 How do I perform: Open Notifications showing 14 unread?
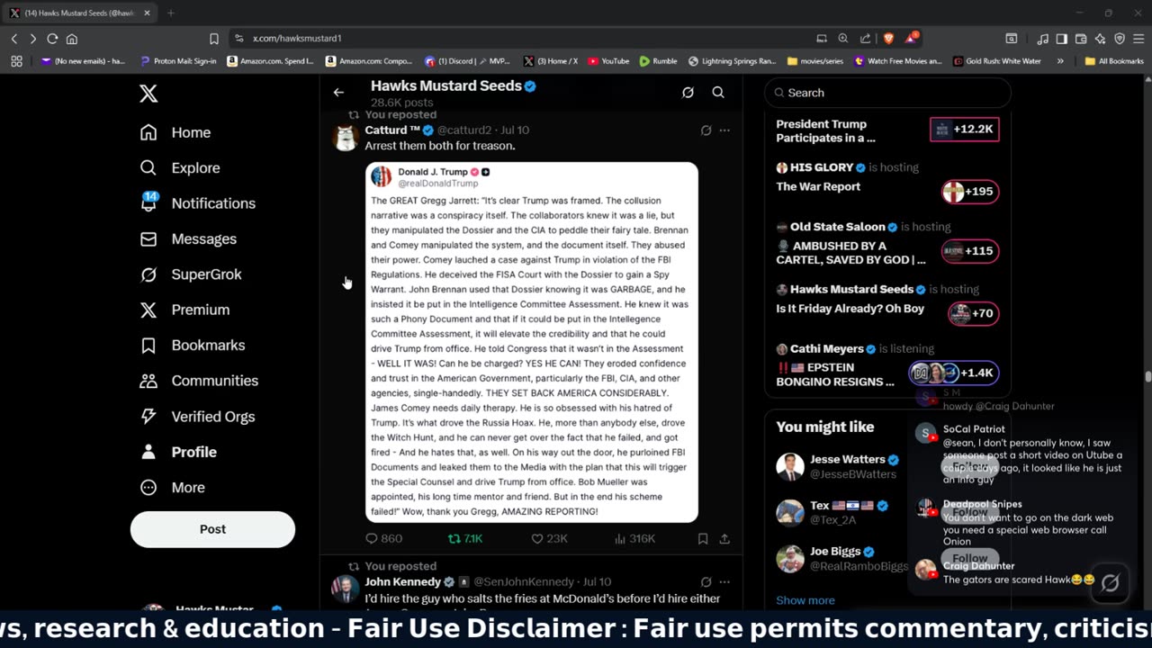tap(197, 203)
